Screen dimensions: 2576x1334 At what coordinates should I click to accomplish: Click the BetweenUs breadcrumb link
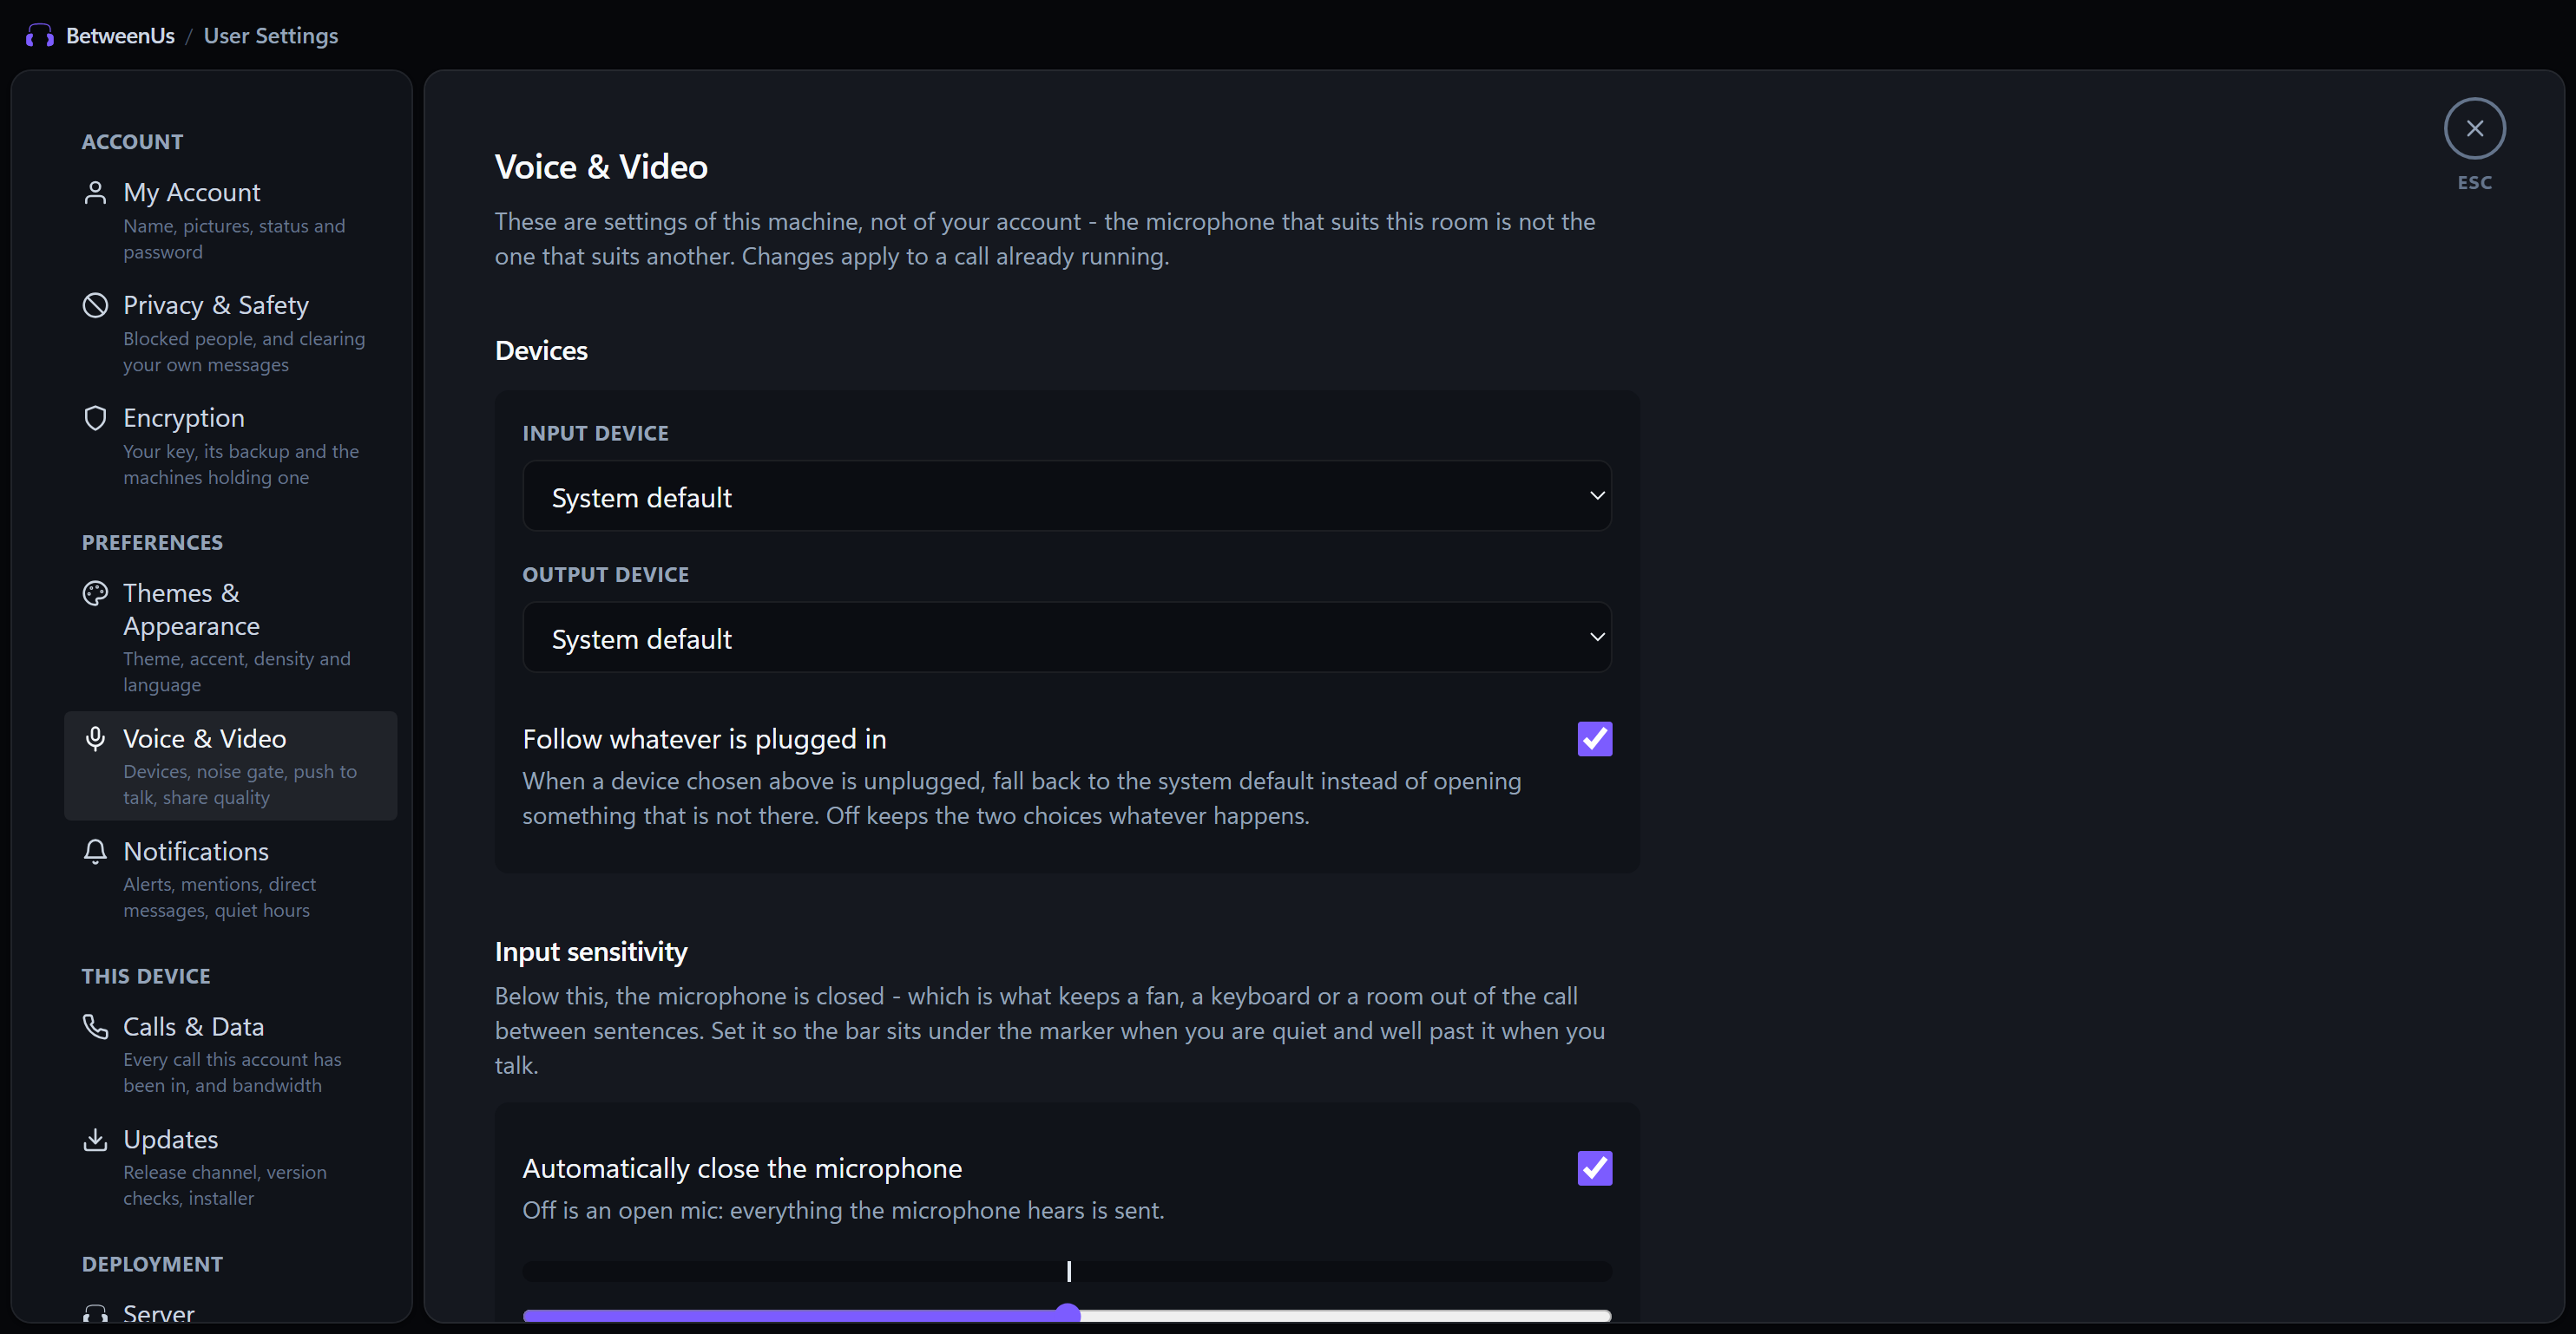[120, 36]
